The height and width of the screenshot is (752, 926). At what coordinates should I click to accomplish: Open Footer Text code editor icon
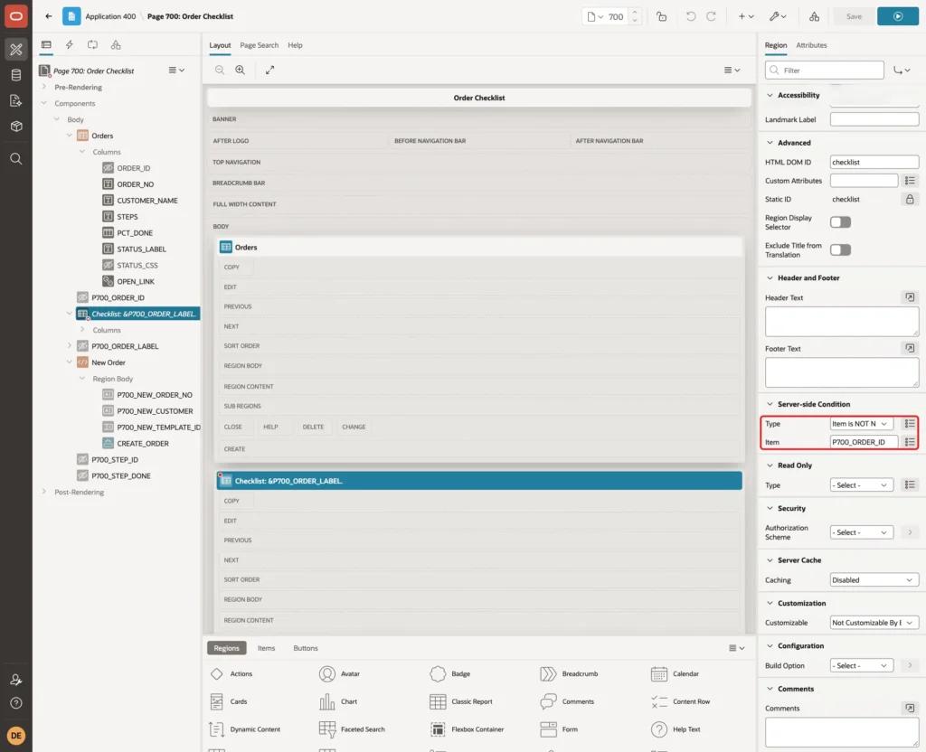tap(910, 348)
